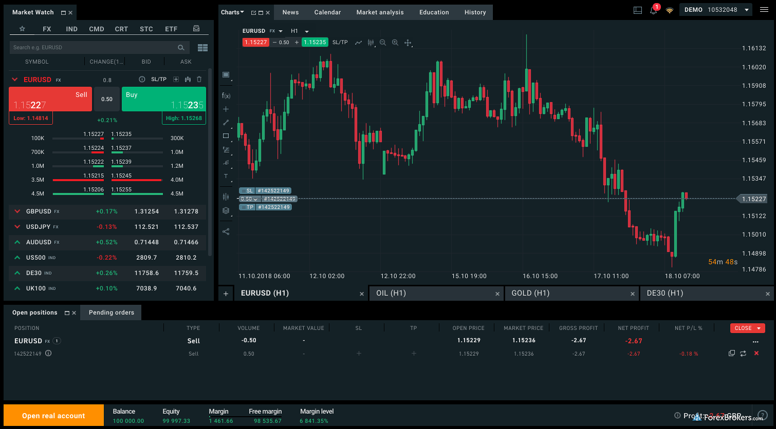Image resolution: width=776 pixels, height=429 pixels.
Task: Select the trendline drawing tool
Action: tap(226, 123)
